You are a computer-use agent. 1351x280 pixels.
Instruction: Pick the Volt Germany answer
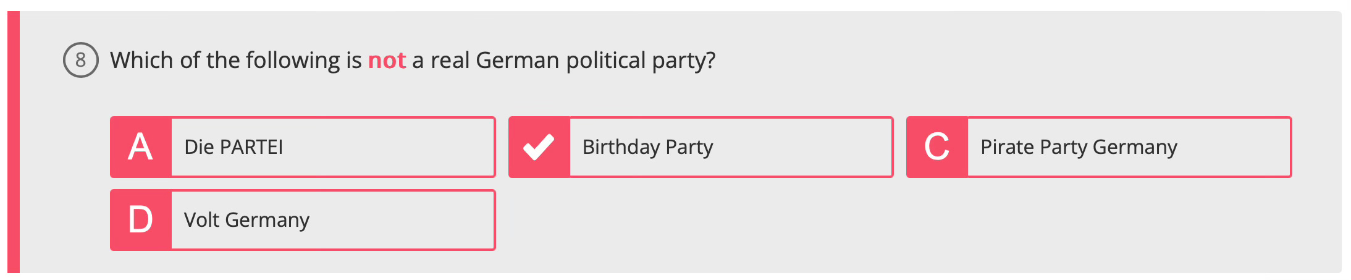coord(303,220)
